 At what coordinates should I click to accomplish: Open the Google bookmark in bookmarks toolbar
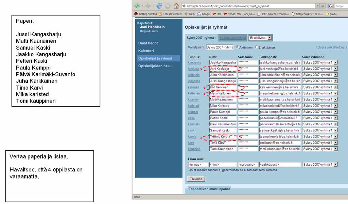pos(204,14)
